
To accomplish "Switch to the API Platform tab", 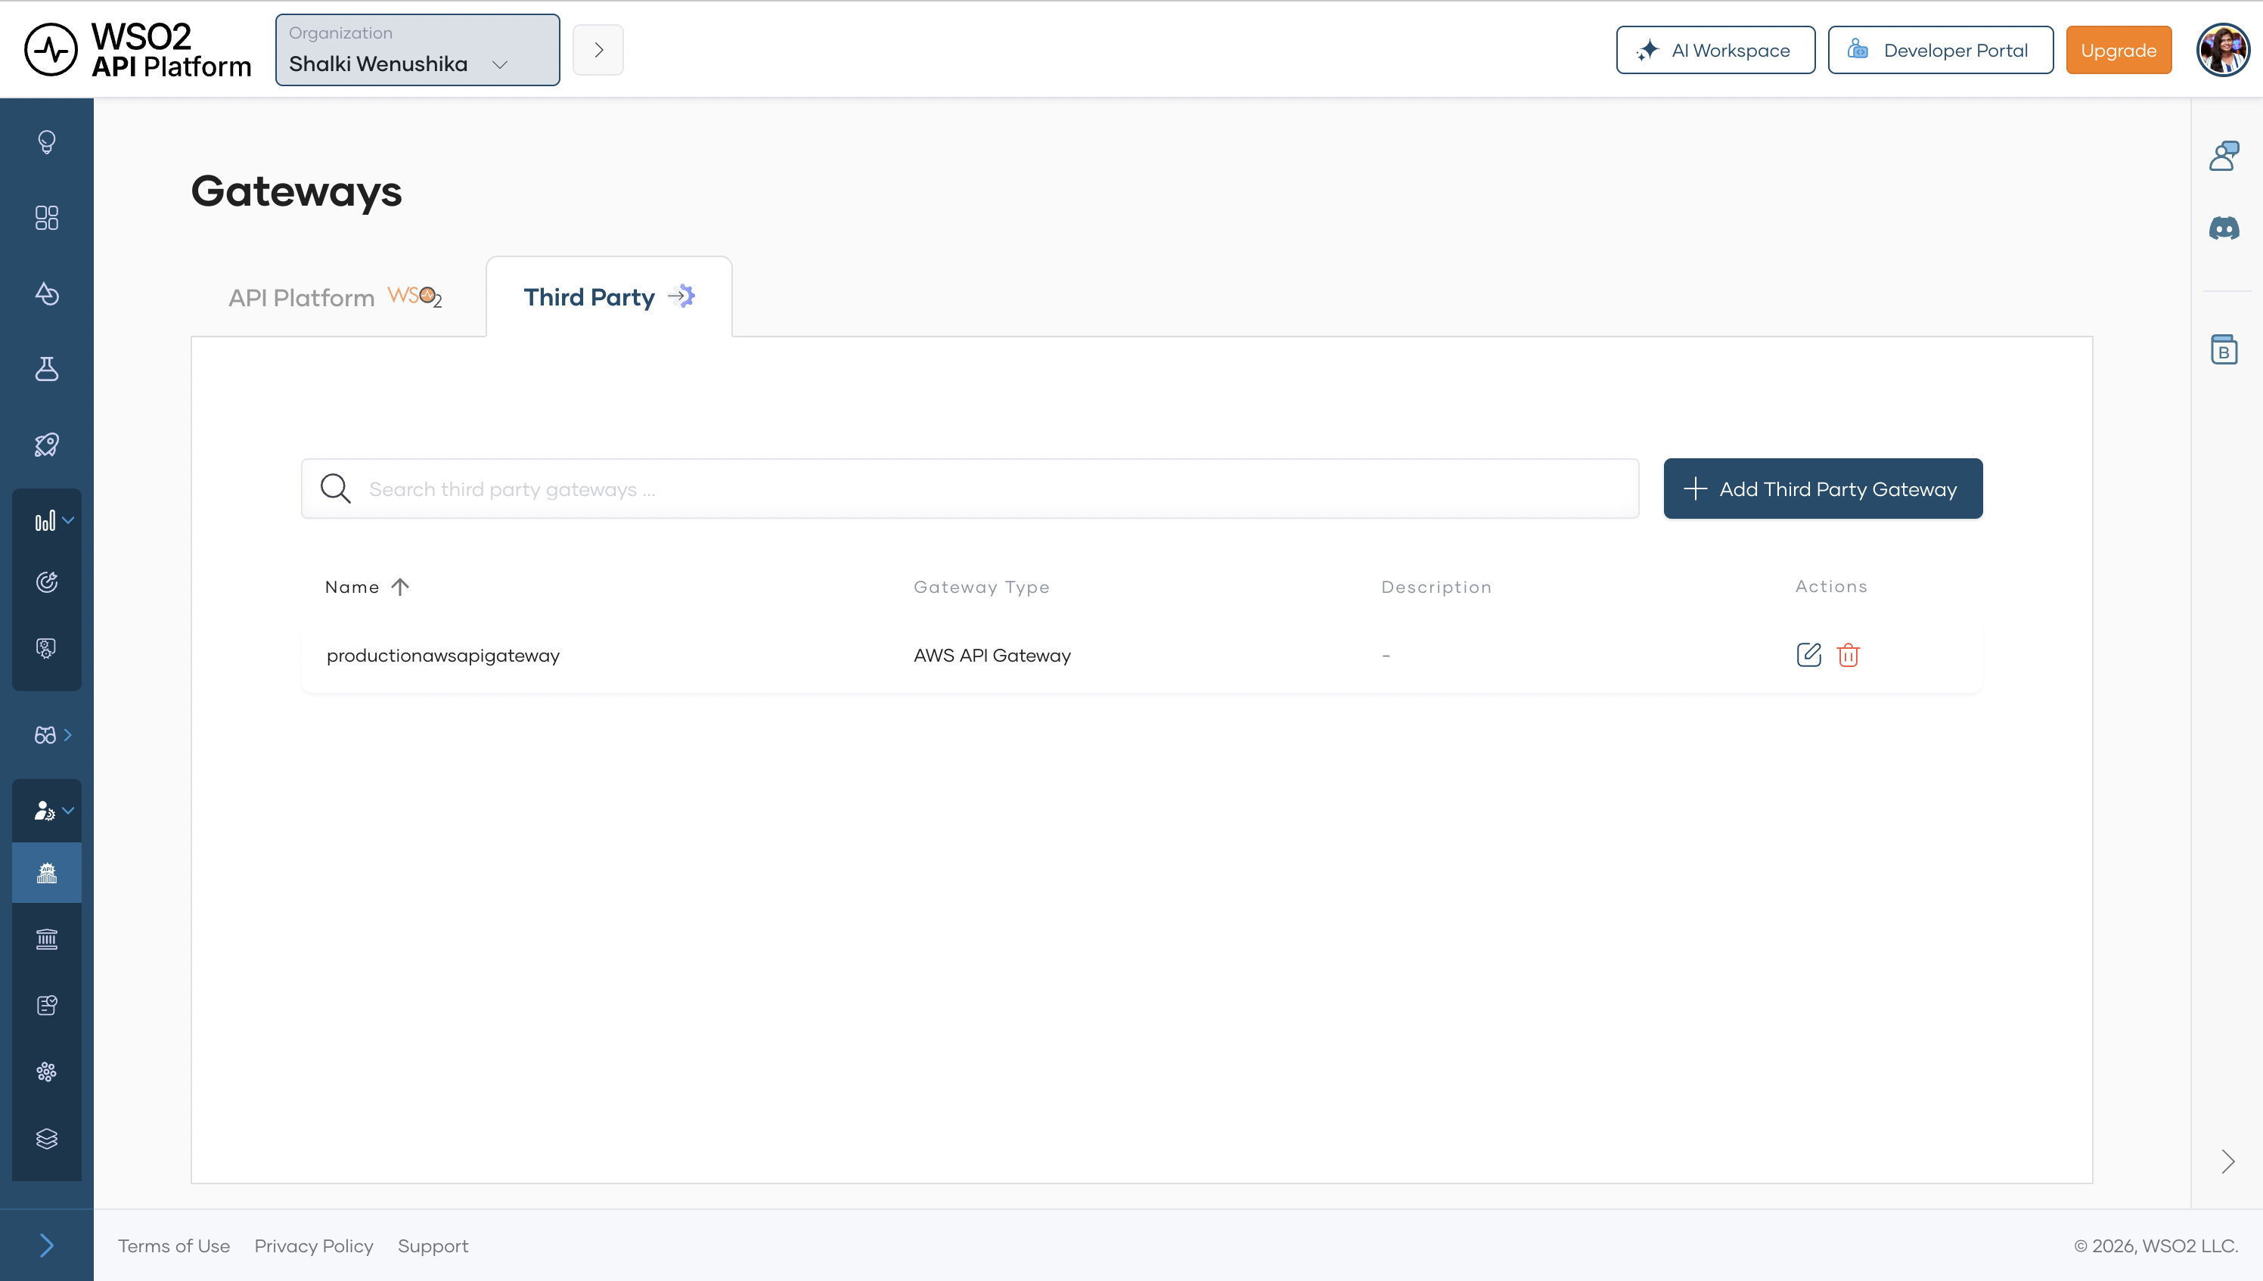I will [335, 297].
